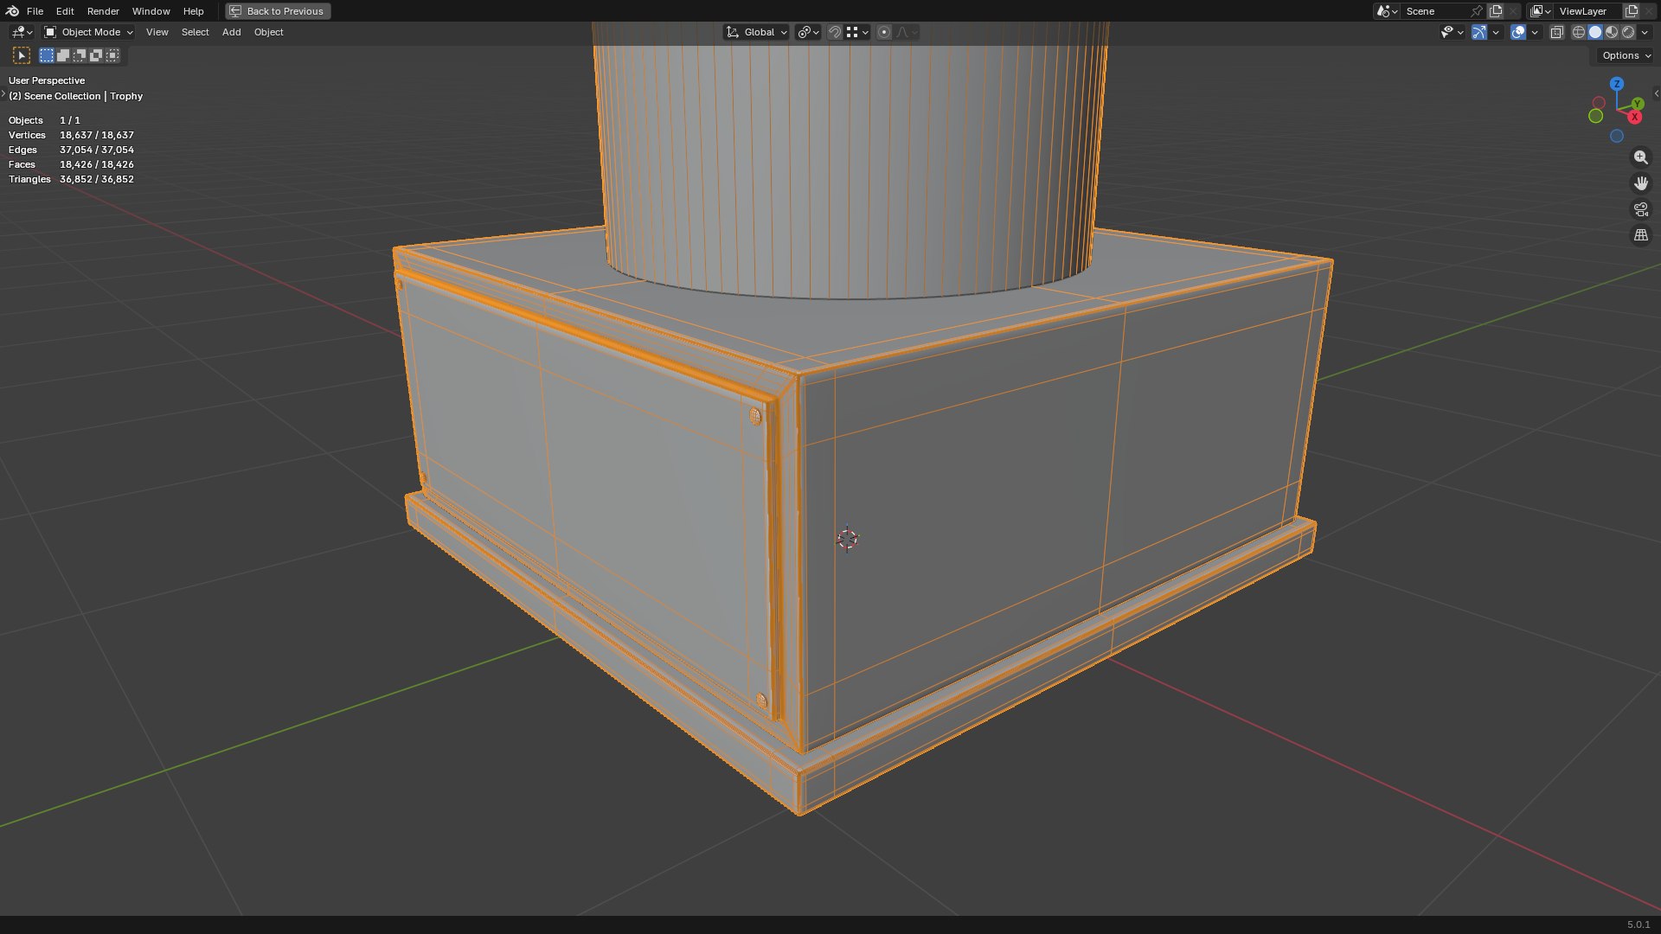Activate the Select Box tool icon
Image resolution: width=1661 pixels, height=934 pixels.
tap(22, 55)
